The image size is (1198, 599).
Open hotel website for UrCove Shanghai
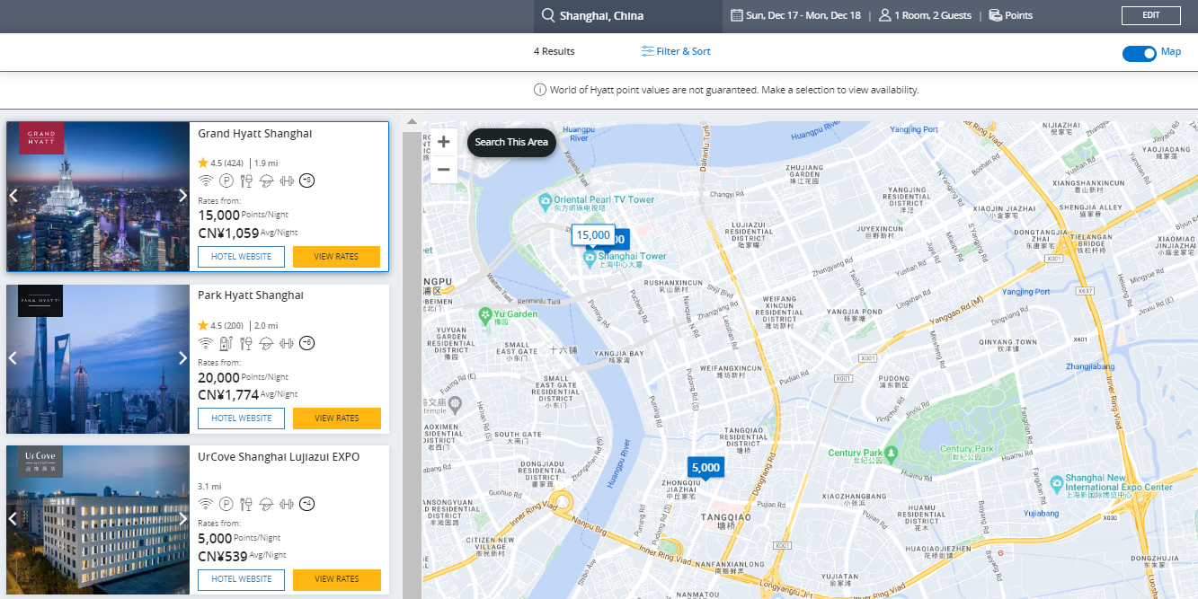[x=241, y=579]
